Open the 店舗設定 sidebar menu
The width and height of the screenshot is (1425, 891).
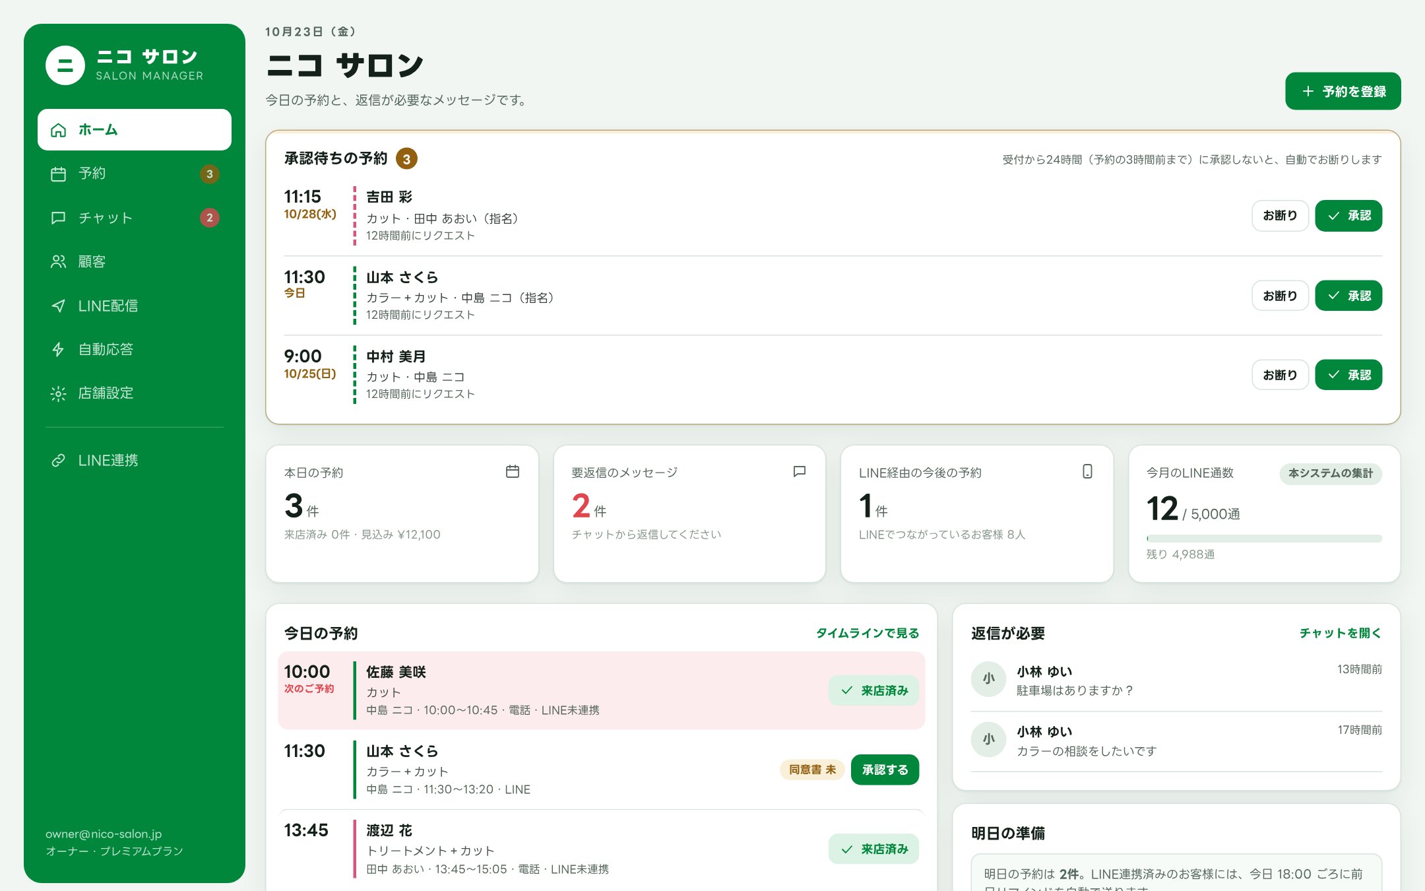[x=135, y=393]
